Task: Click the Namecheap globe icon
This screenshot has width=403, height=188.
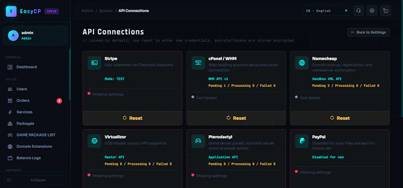Action: click(x=302, y=63)
